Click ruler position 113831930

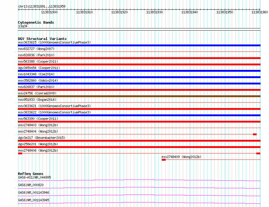pyautogui.click(x=154, y=12)
